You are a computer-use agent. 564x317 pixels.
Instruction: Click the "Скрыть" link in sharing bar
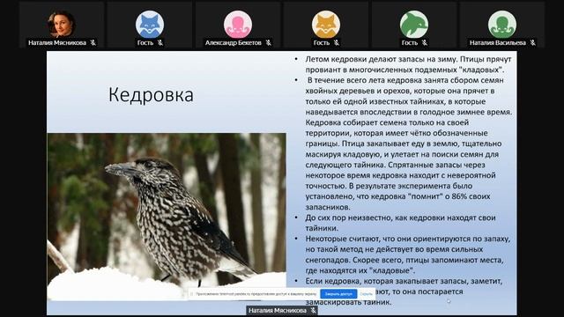tap(367, 294)
